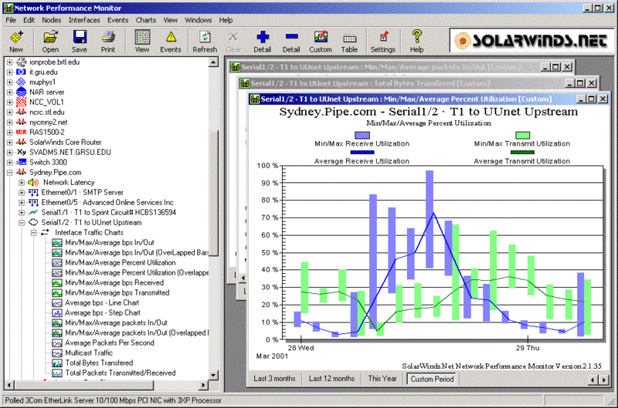Open the Nodes menu

(52, 20)
